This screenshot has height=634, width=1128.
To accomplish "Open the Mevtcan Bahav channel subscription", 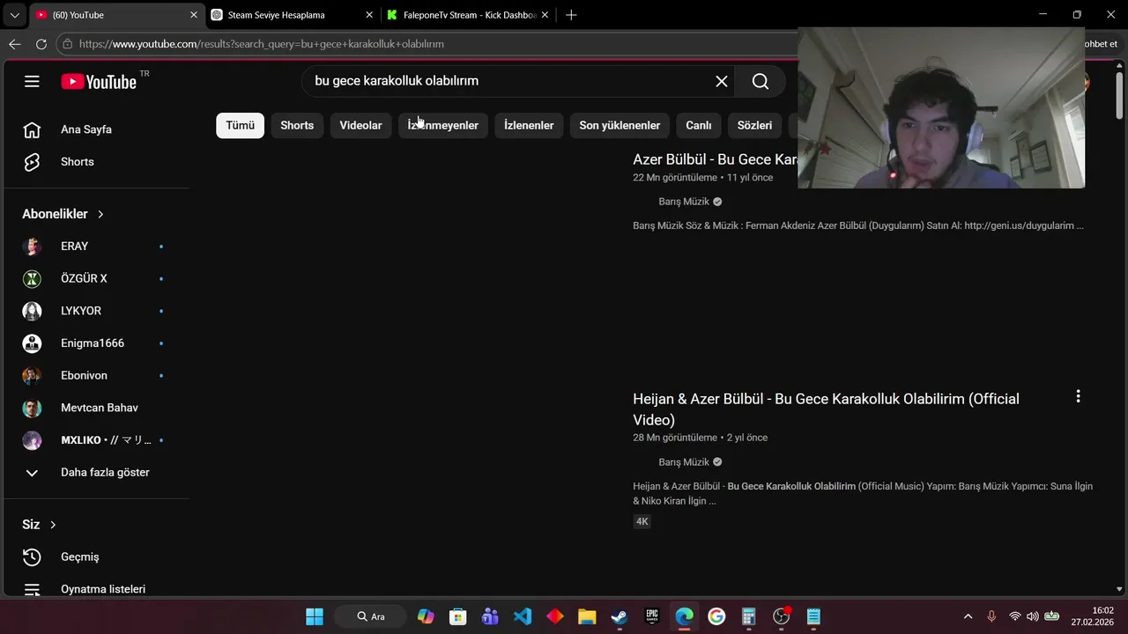I will [x=97, y=408].
